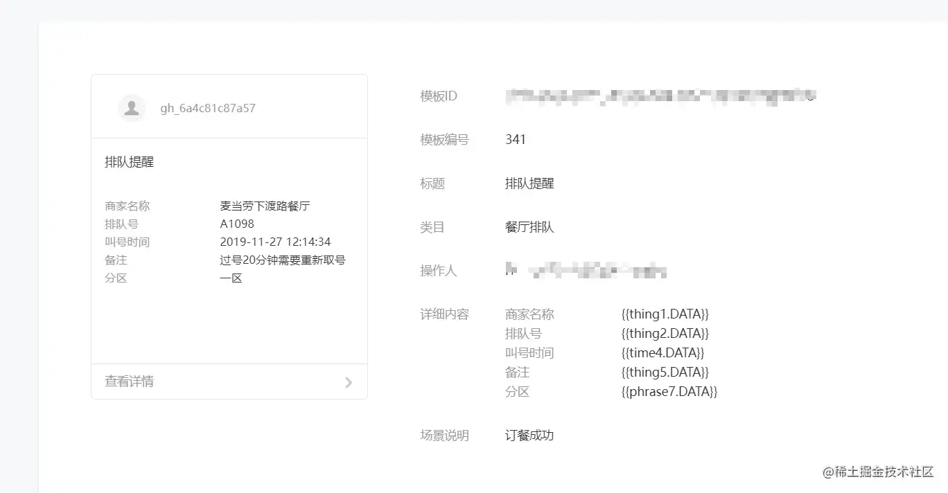The height and width of the screenshot is (493, 948).
Task: Click the 模板编号 label
Action: point(444,140)
